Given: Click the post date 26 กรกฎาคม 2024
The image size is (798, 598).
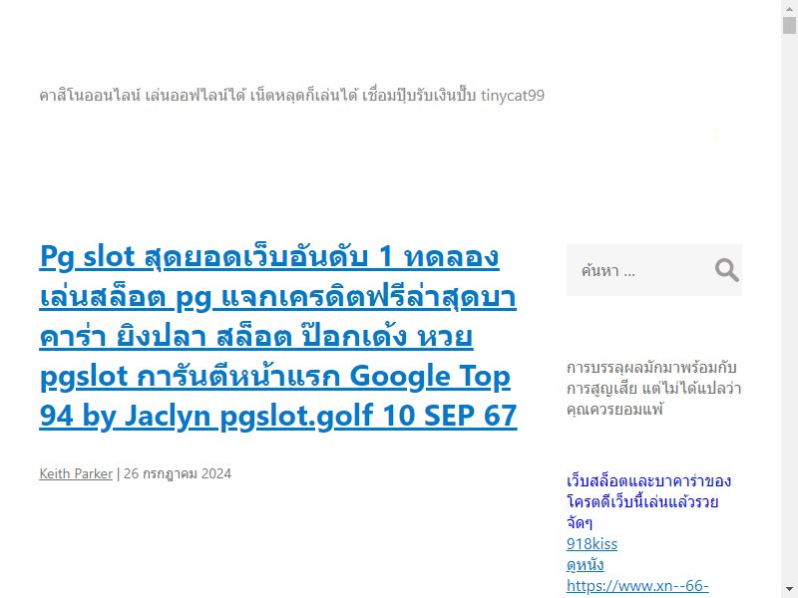Looking at the screenshot, I should tap(178, 473).
